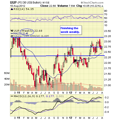Click the candlestick icon beside UUP (Weekly)

pos(12,31)
